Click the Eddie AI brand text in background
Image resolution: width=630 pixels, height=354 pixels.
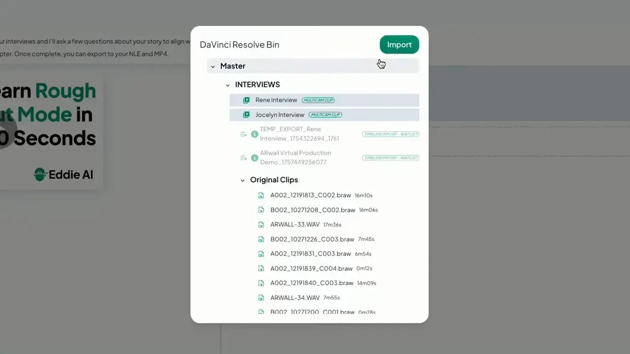(x=71, y=175)
